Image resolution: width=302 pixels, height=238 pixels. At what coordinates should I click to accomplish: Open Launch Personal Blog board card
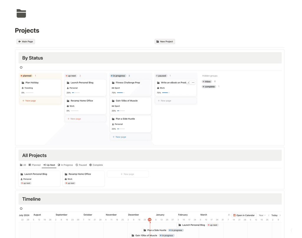86,87
